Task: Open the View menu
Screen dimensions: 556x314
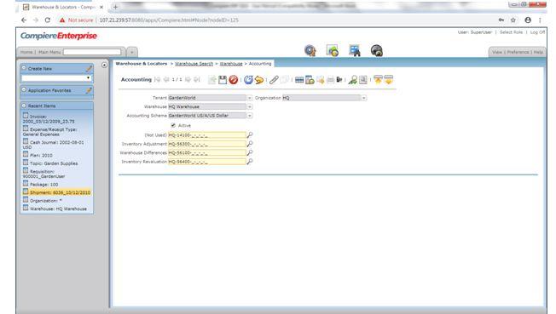Action: point(497,52)
